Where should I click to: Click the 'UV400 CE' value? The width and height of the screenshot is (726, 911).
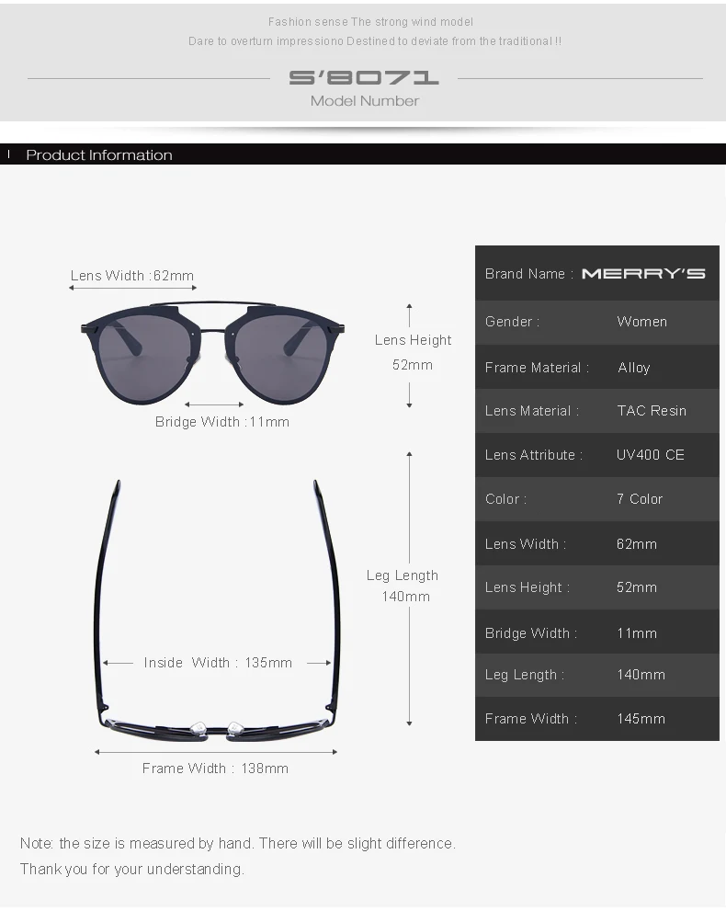[651, 455]
